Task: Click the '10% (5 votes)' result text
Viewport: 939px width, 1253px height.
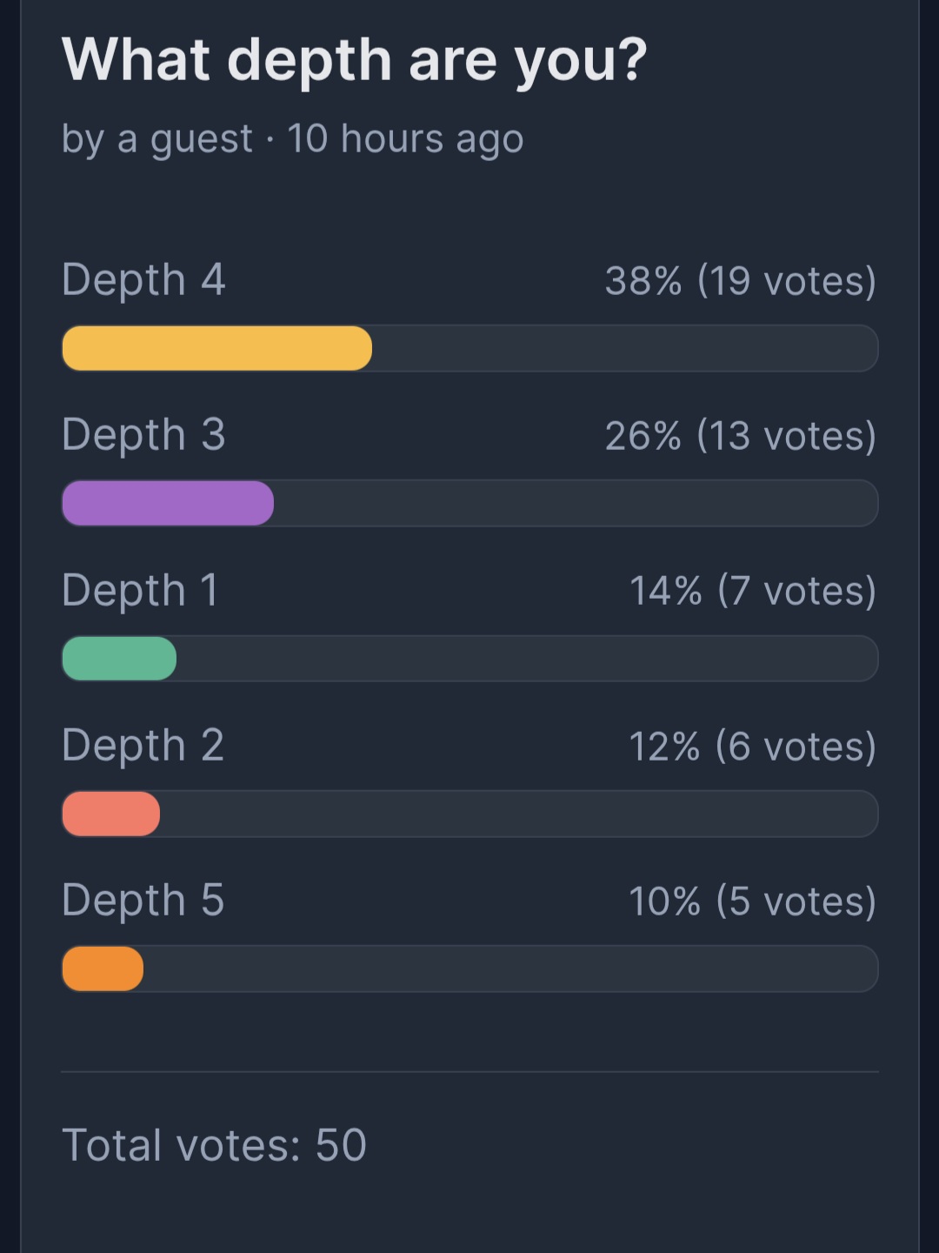Action: pyautogui.click(x=753, y=901)
